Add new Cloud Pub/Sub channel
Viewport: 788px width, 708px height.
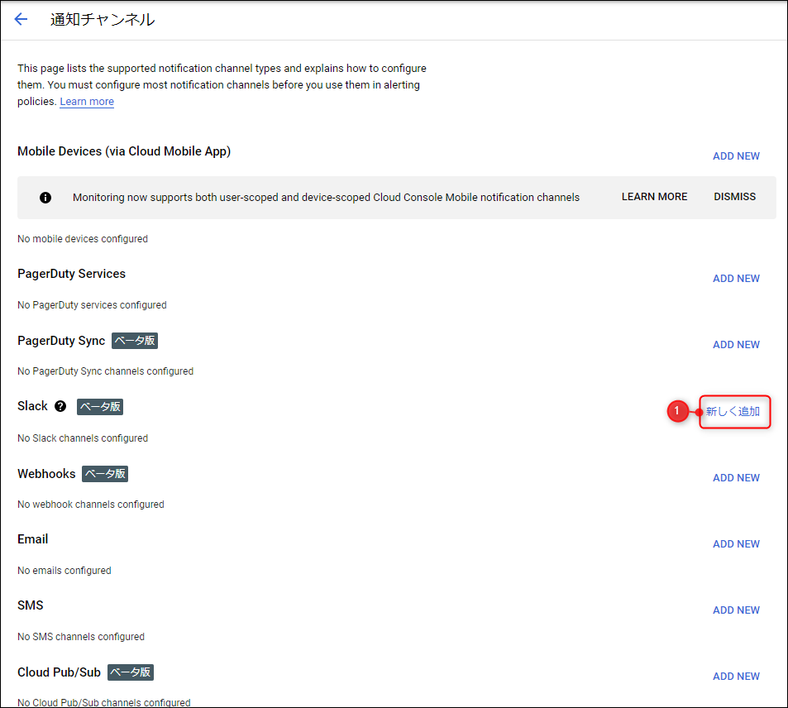click(x=736, y=677)
